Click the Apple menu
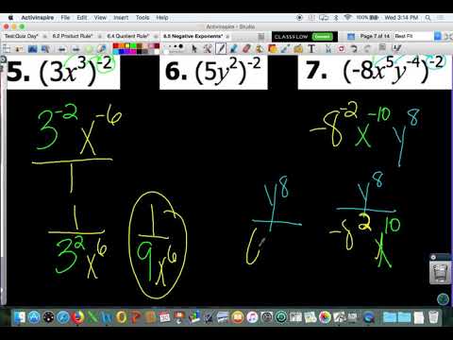 [10, 18]
